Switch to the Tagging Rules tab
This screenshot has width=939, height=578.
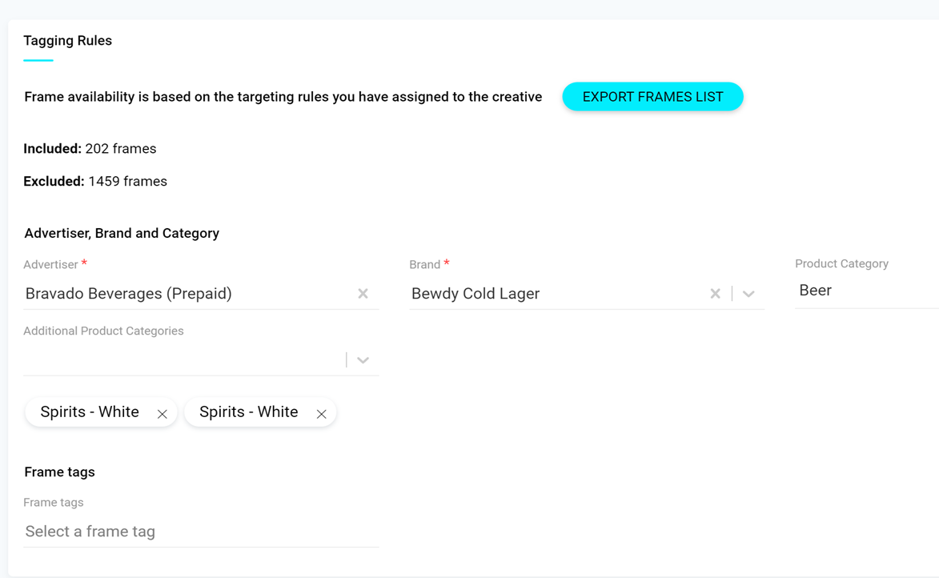click(68, 41)
